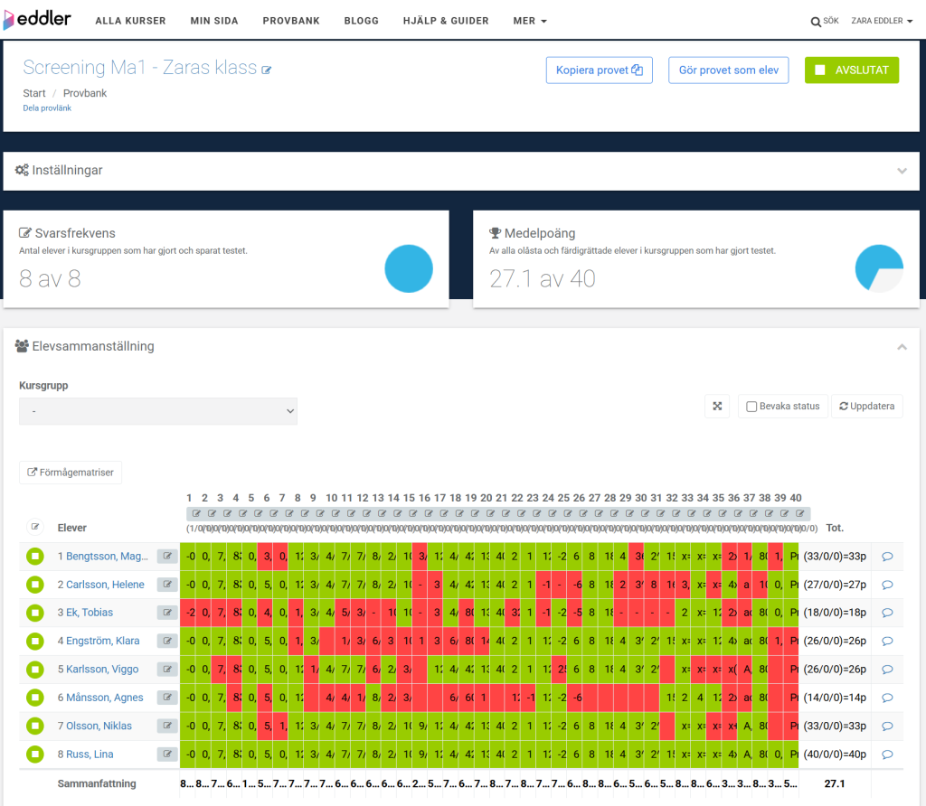Open the ZARA EDDLER user menu
This screenshot has width=926, height=806.
882,21
